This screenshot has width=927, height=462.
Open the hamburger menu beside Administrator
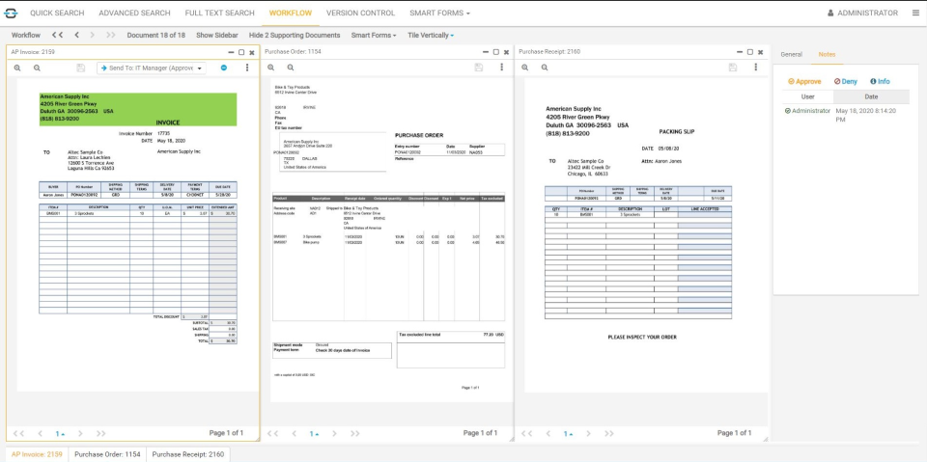(x=915, y=13)
